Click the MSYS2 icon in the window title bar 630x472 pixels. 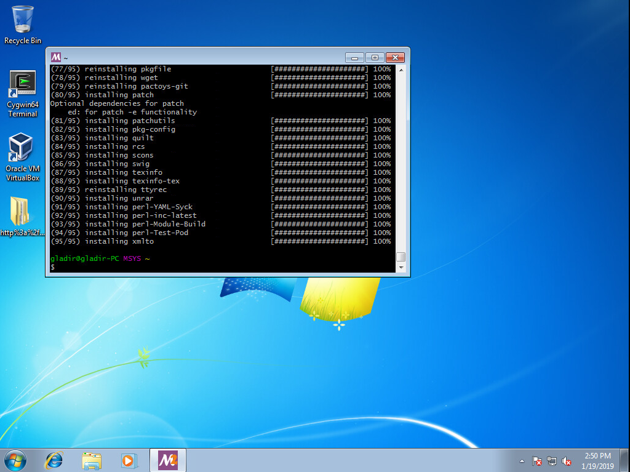56,57
